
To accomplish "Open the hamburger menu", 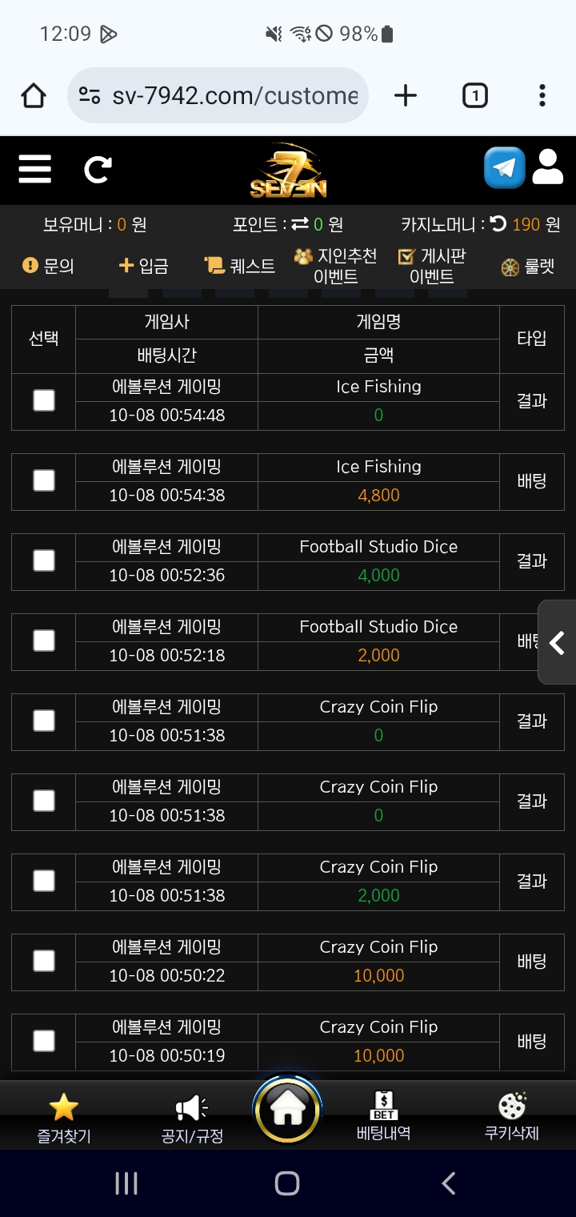I will [34, 169].
